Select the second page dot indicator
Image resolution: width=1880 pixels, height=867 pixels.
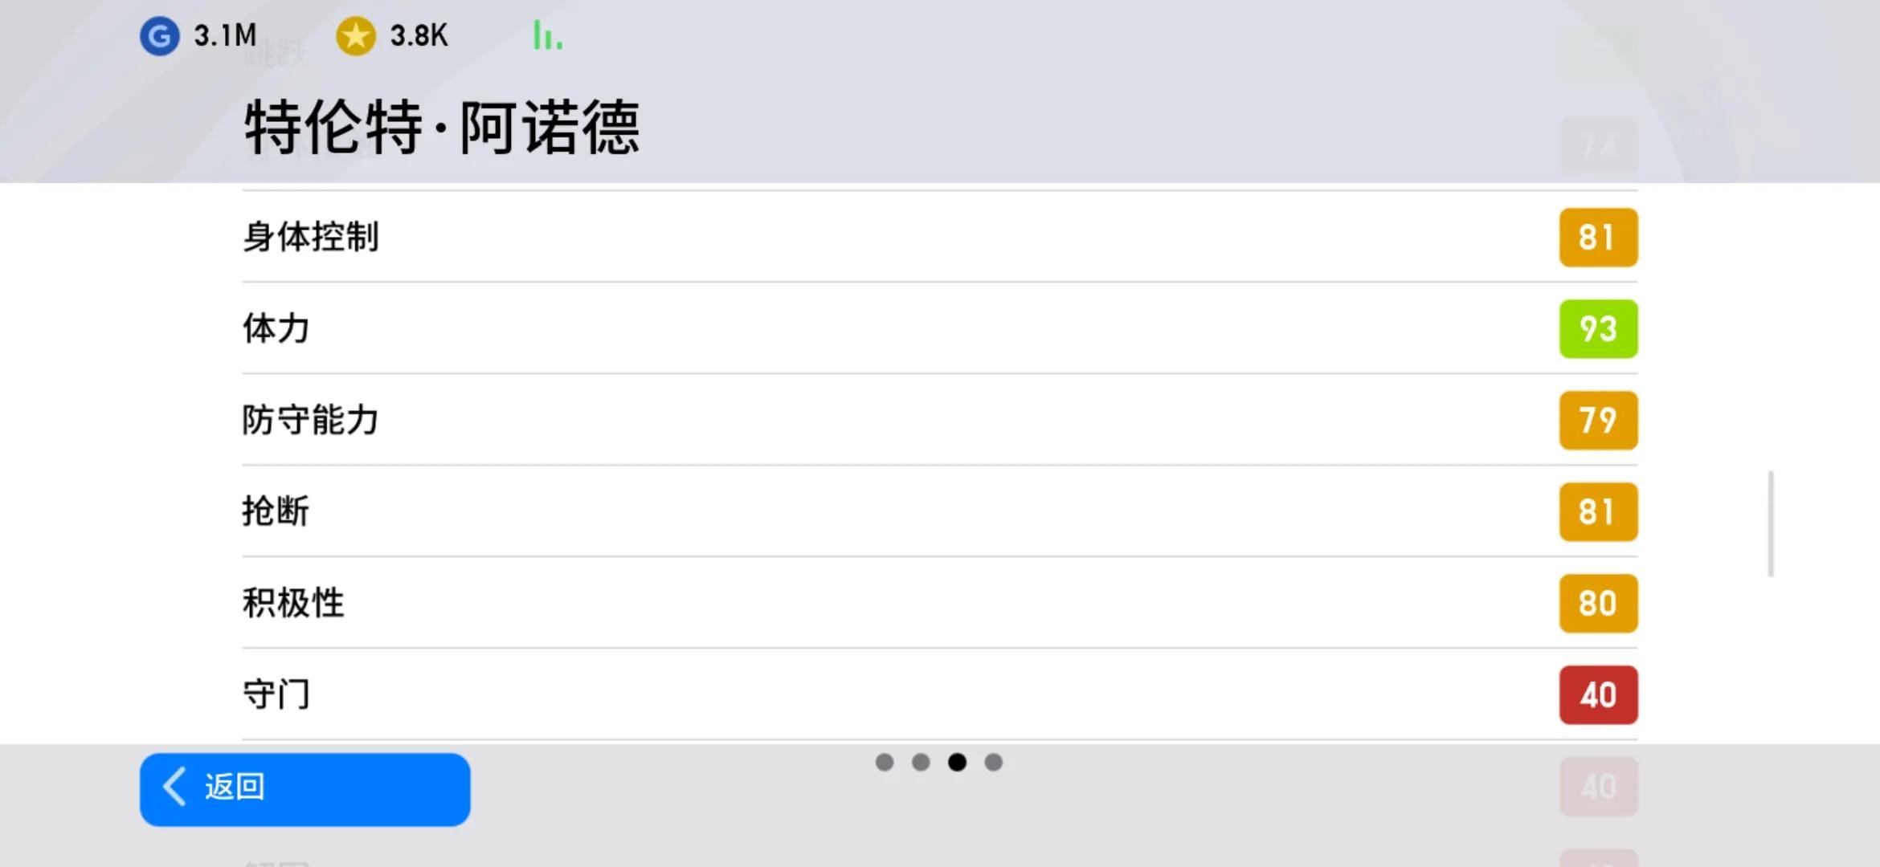[921, 762]
